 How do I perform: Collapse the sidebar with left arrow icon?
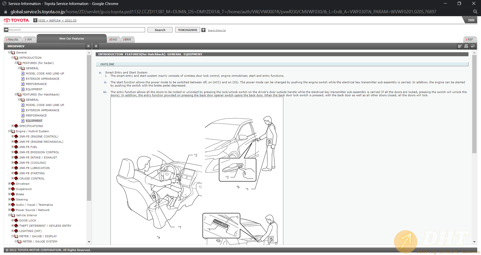(96, 46)
